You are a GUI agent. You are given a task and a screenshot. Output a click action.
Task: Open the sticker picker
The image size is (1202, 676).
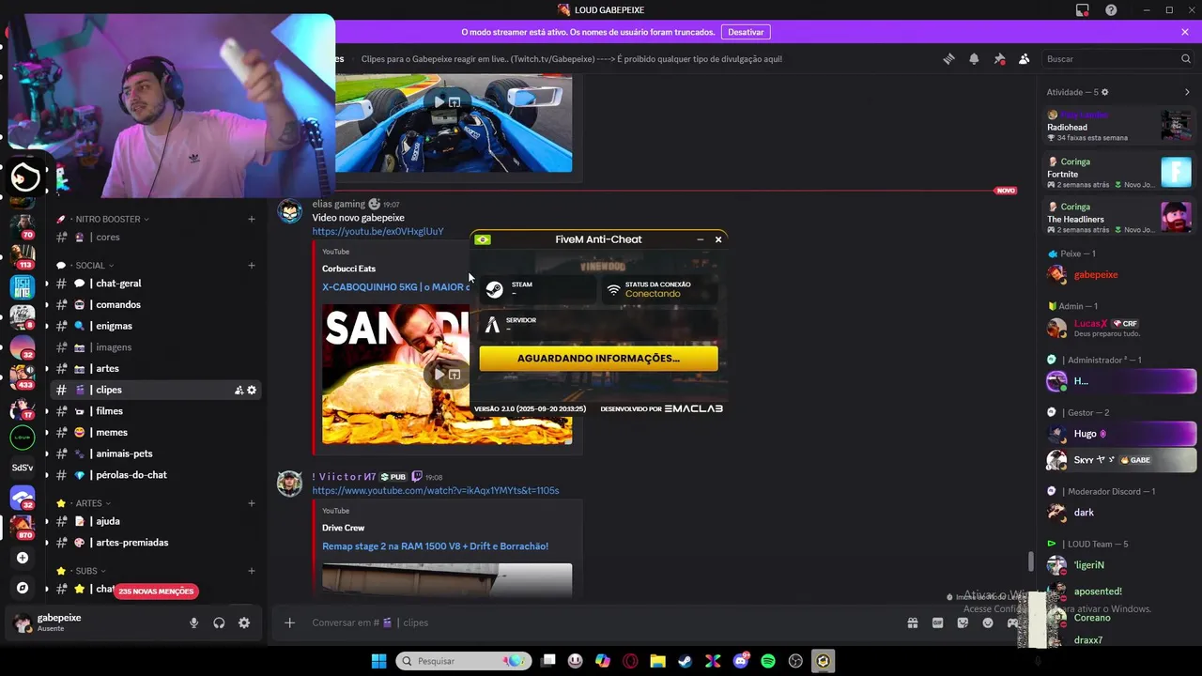click(x=963, y=622)
